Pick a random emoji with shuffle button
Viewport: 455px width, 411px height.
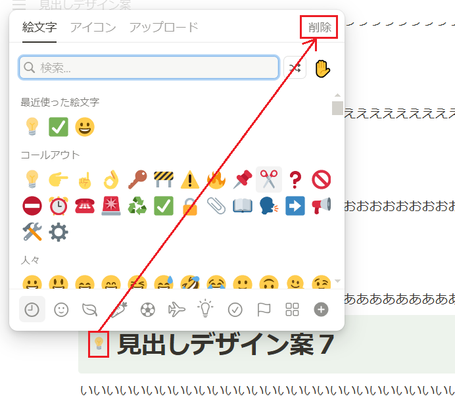pyautogui.click(x=295, y=68)
